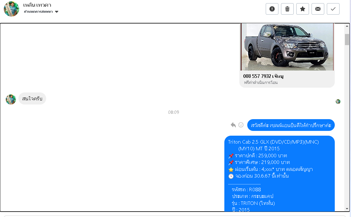Click the small seen-receipt avatar at right
The width and height of the screenshot is (351, 217).
point(338,102)
